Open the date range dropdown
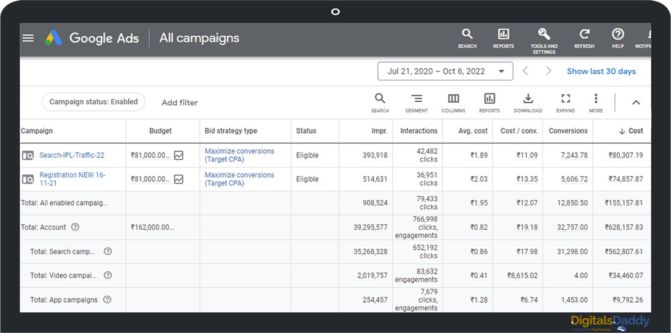This screenshot has width=671, height=333. pos(445,71)
